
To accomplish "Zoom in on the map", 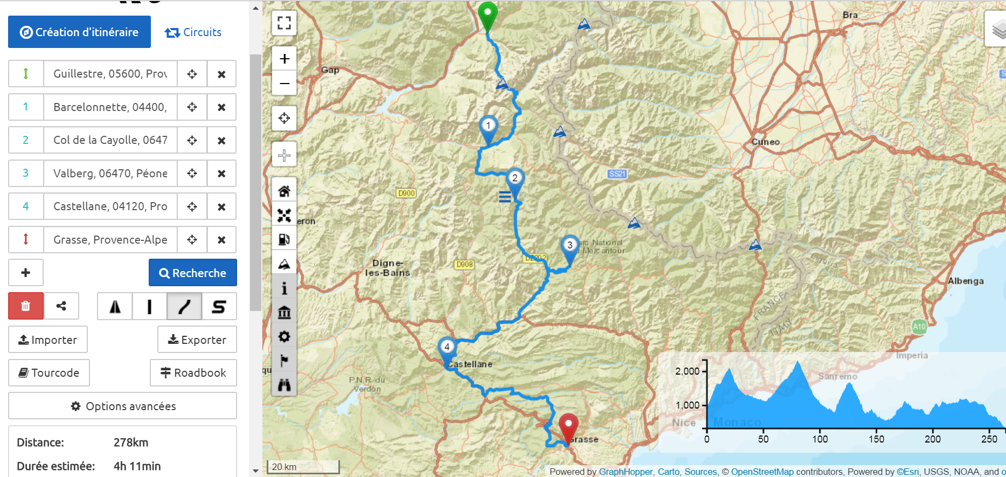I will tap(284, 58).
